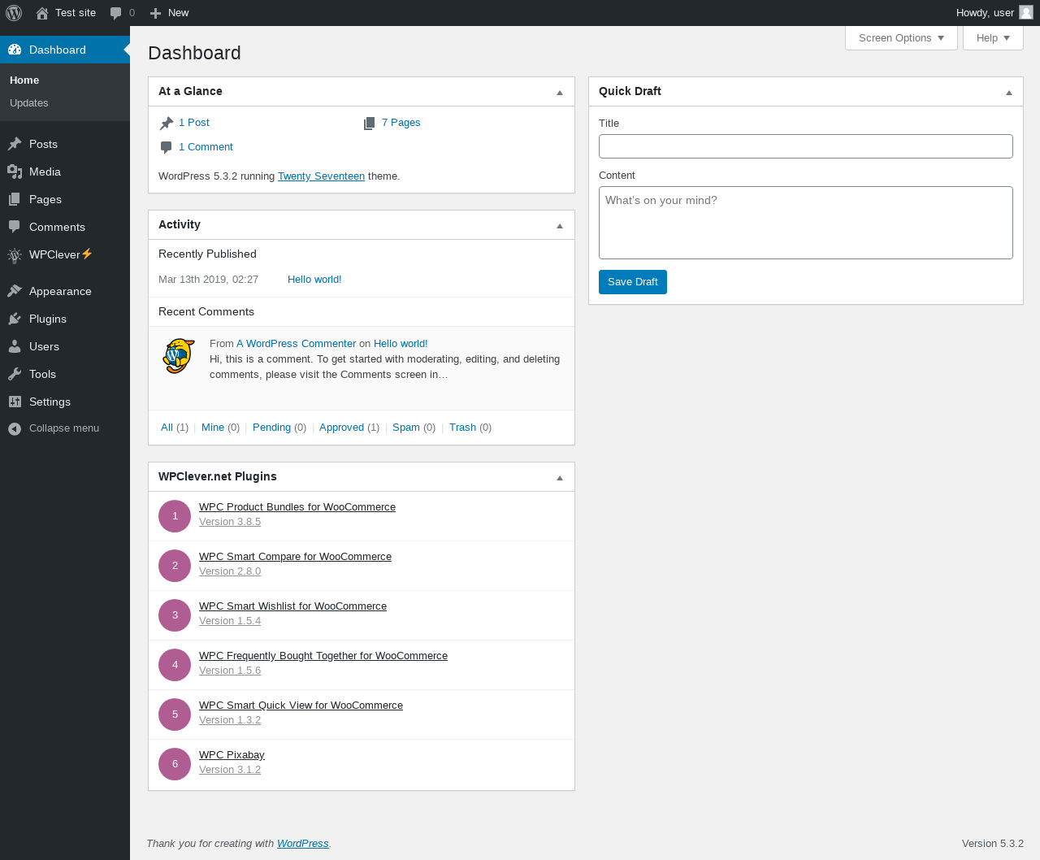Collapse the Activity panel
The height and width of the screenshot is (860, 1040).
coord(560,226)
